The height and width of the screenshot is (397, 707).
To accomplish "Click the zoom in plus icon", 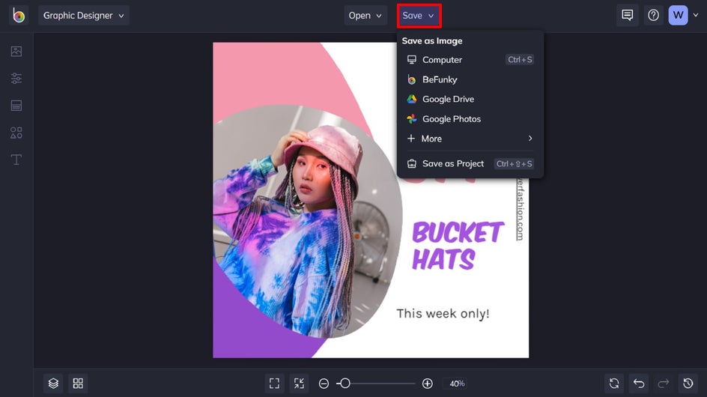I will [428, 384].
